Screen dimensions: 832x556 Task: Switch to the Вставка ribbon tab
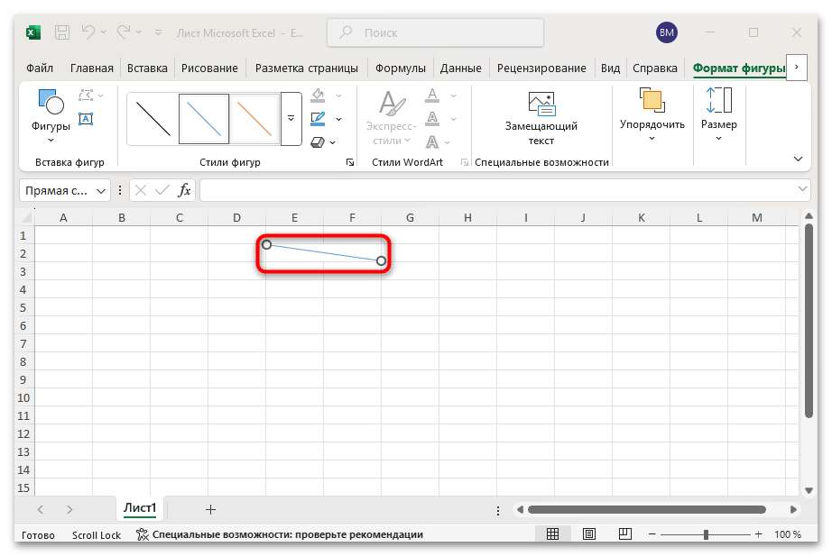(146, 68)
